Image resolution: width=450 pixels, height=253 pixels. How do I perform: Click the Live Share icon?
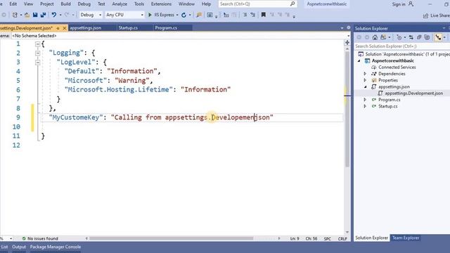tap(425, 15)
